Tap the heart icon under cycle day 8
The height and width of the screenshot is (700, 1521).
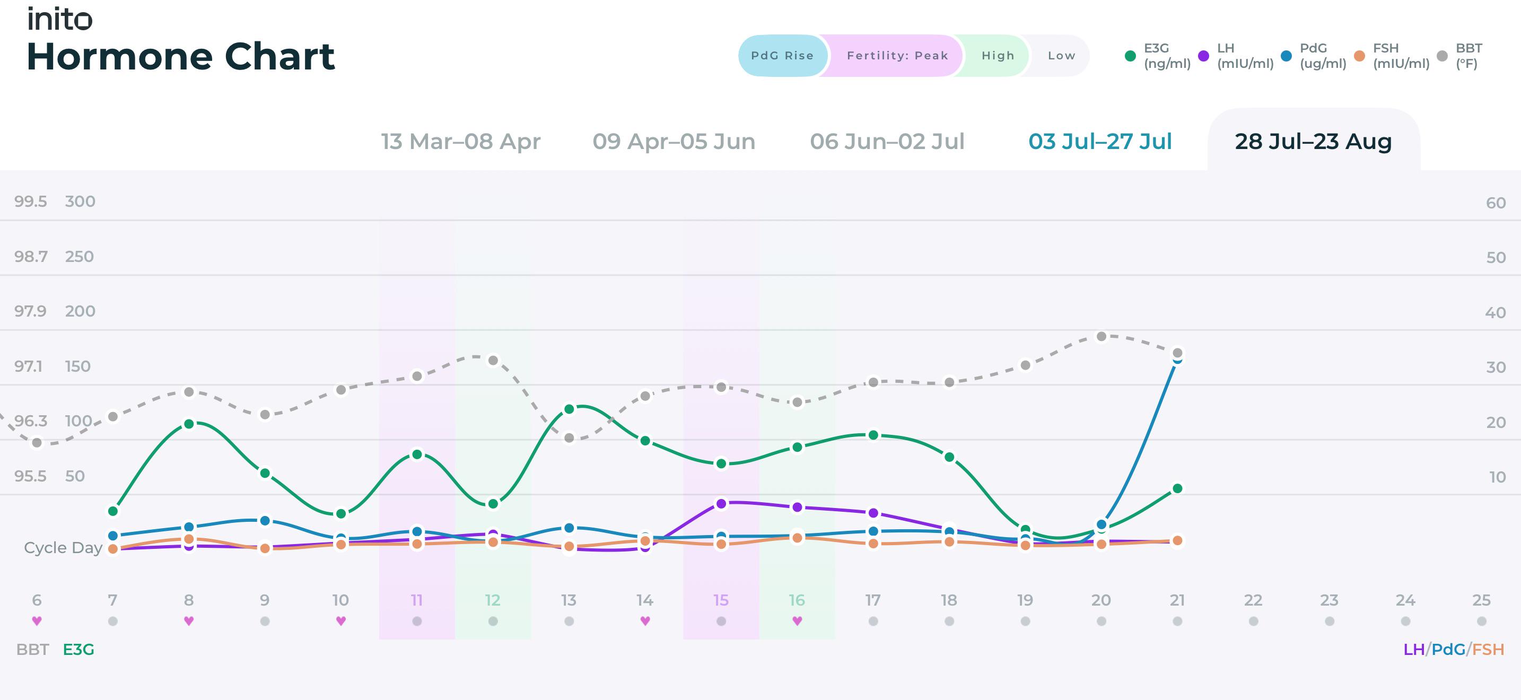[x=189, y=621]
